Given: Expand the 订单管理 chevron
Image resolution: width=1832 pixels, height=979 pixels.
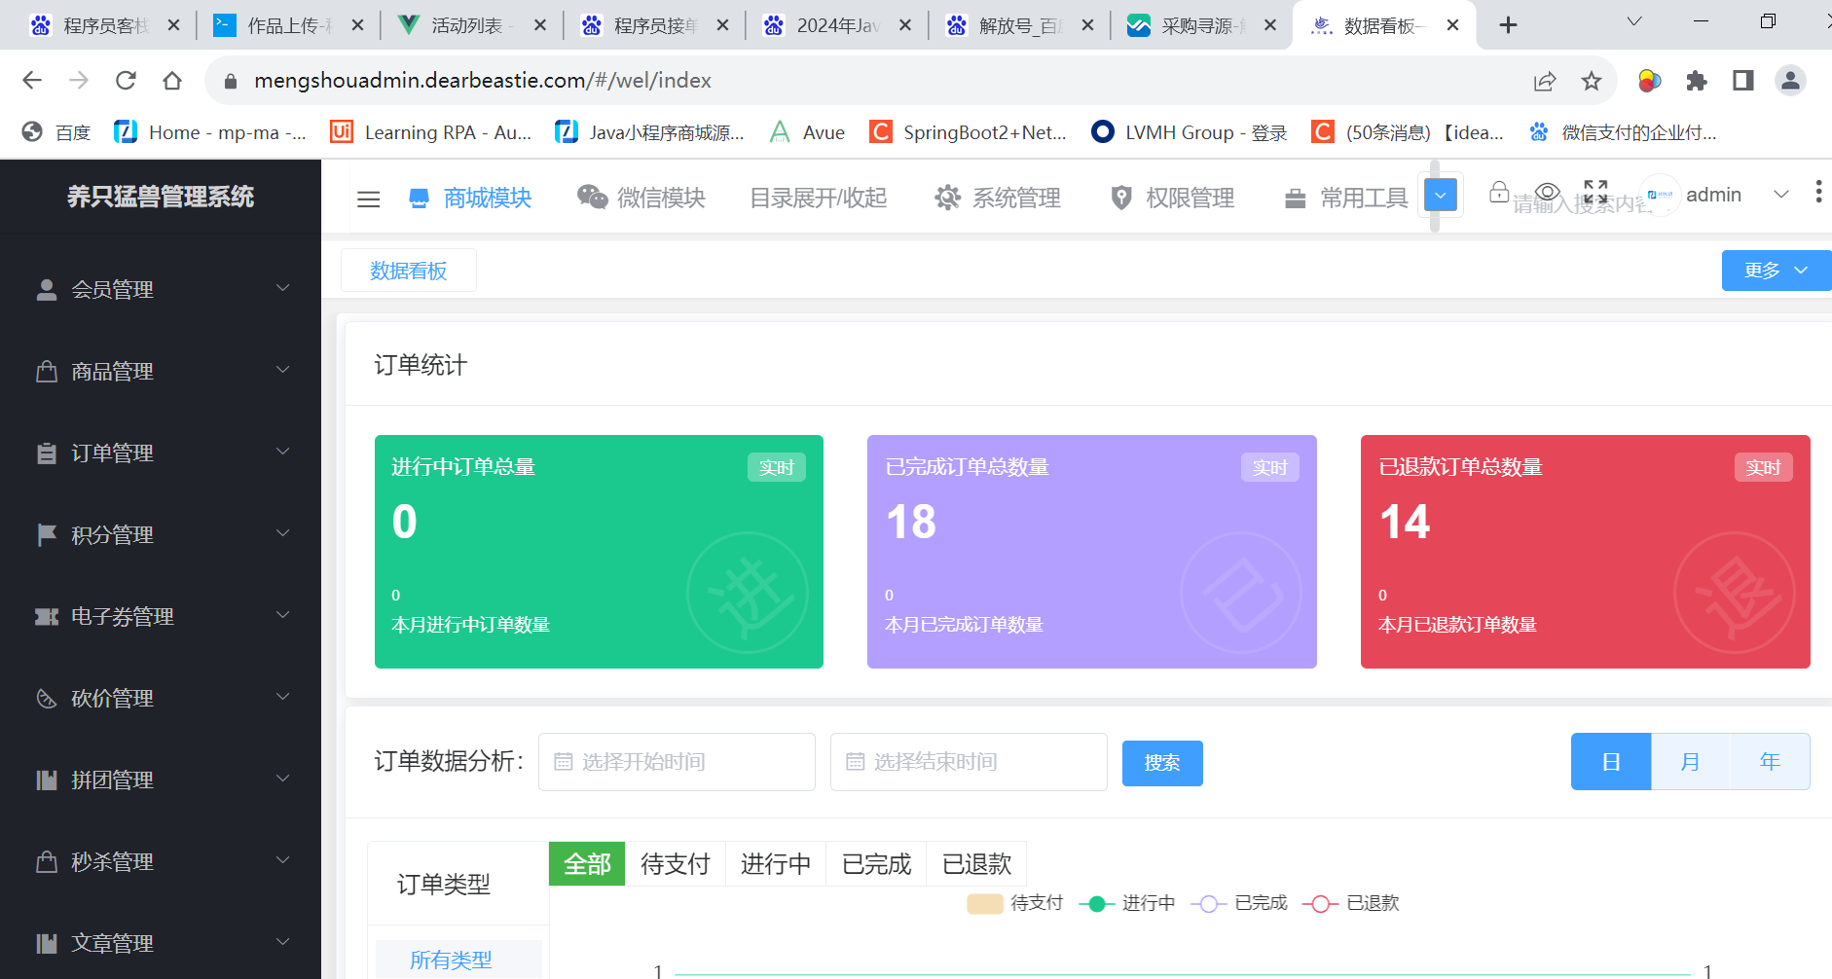Looking at the screenshot, I should point(283,452).
